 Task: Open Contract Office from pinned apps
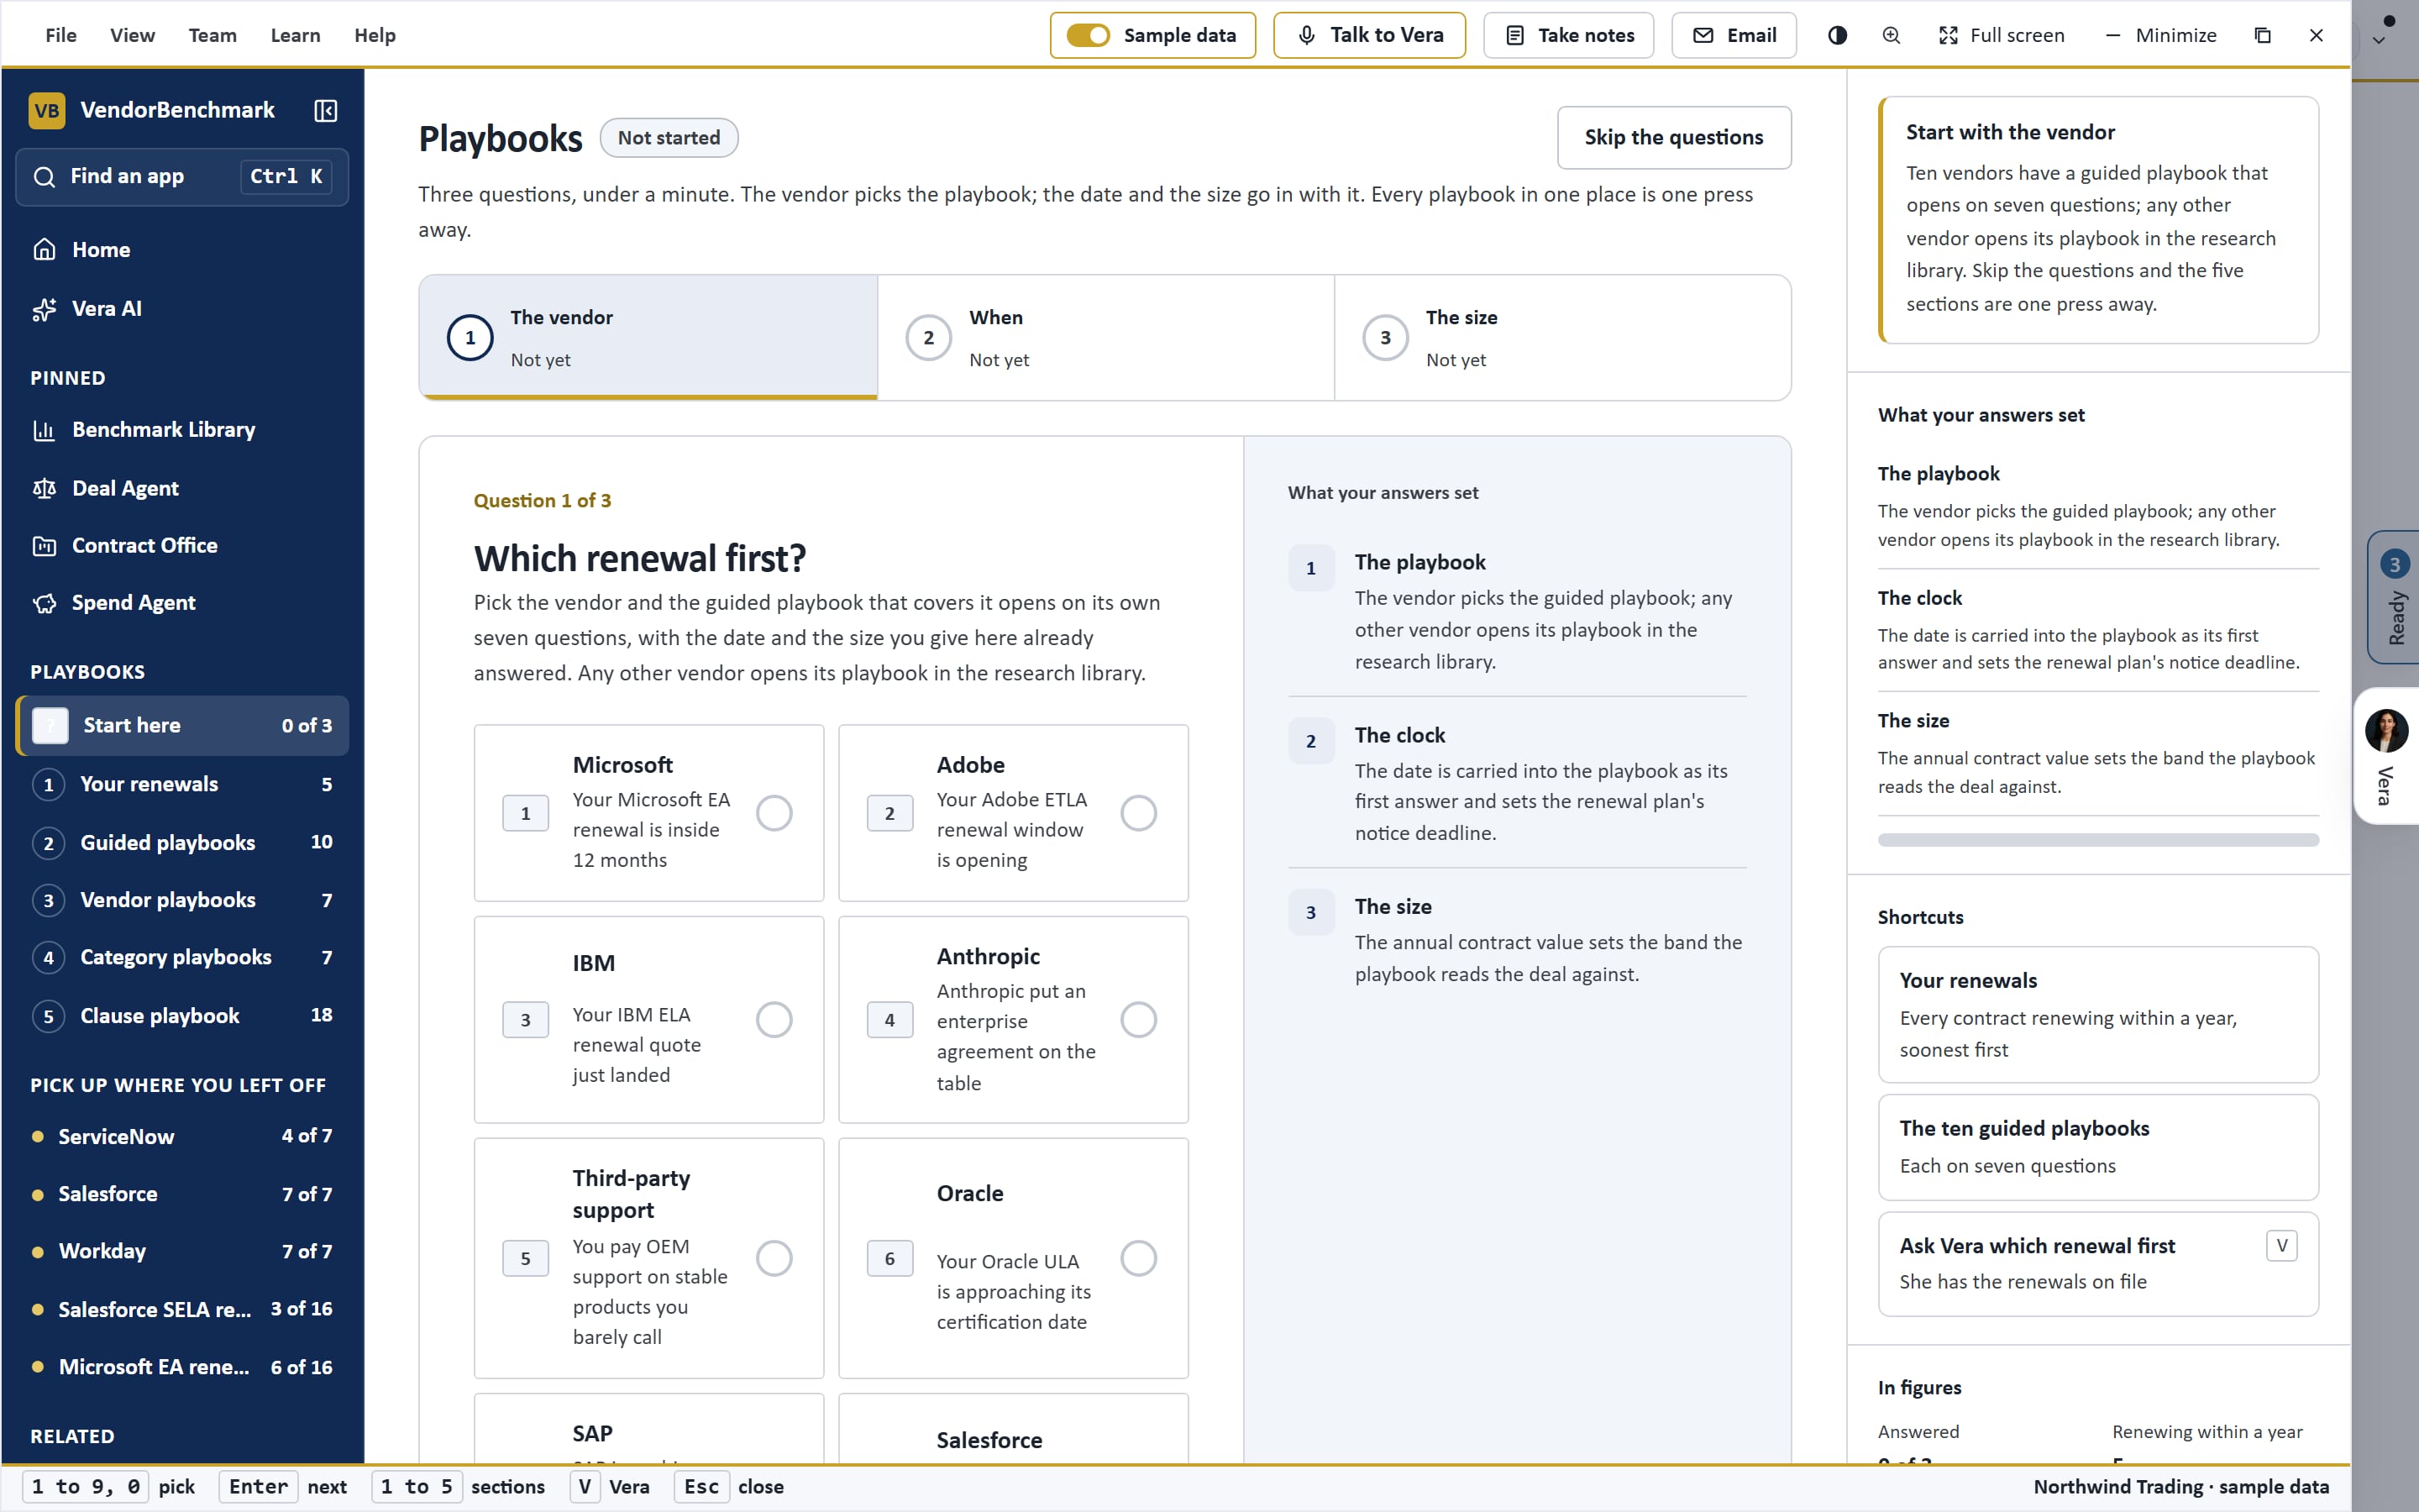pyautogui.click(x=182, y=546)
